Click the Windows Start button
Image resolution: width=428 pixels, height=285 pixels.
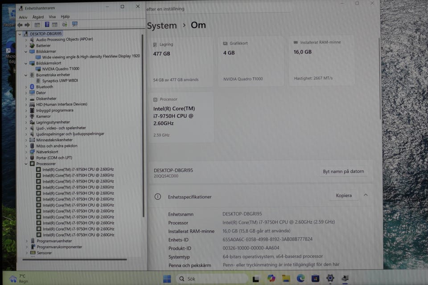pos(167,279)
